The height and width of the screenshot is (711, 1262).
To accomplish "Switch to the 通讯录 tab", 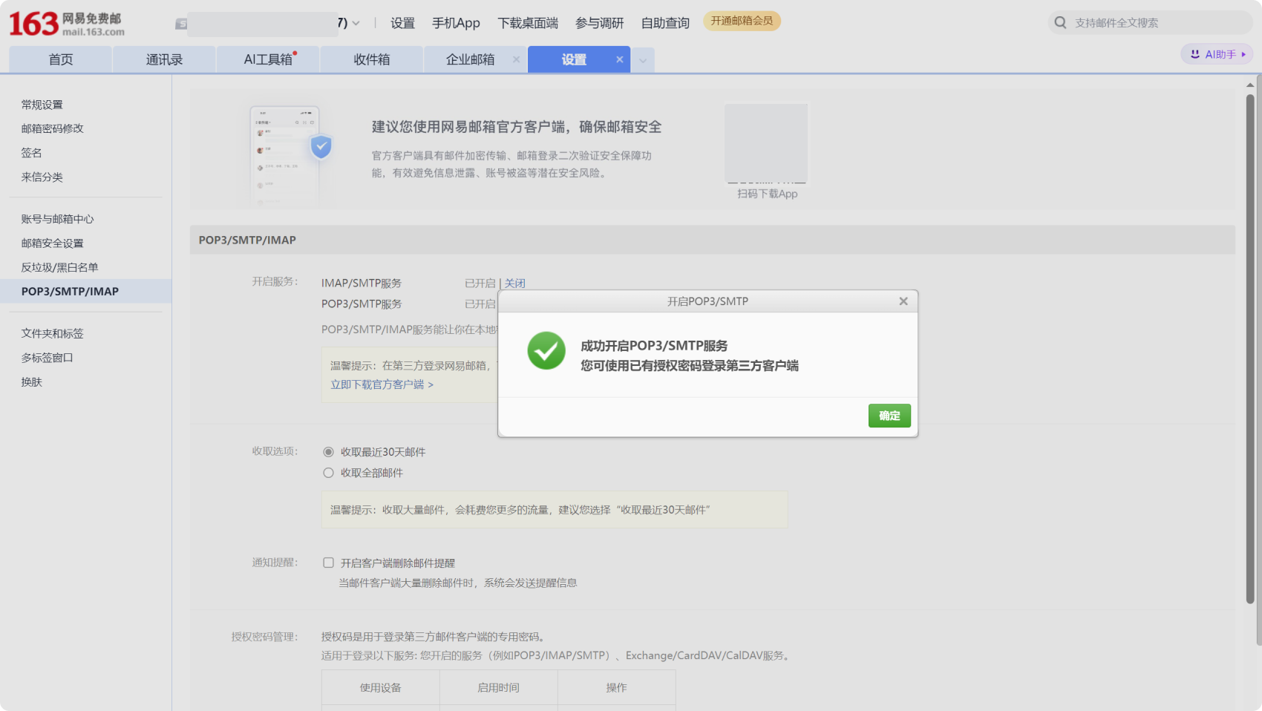I will [164, 59].
